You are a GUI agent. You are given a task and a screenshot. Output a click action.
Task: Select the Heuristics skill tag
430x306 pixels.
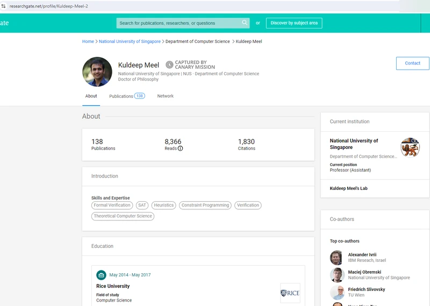click(164, 205)
